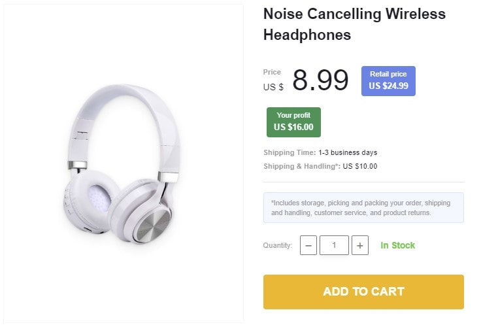Click the Shipping & Handling label
481x325 pixels.
tap(301, 166)
